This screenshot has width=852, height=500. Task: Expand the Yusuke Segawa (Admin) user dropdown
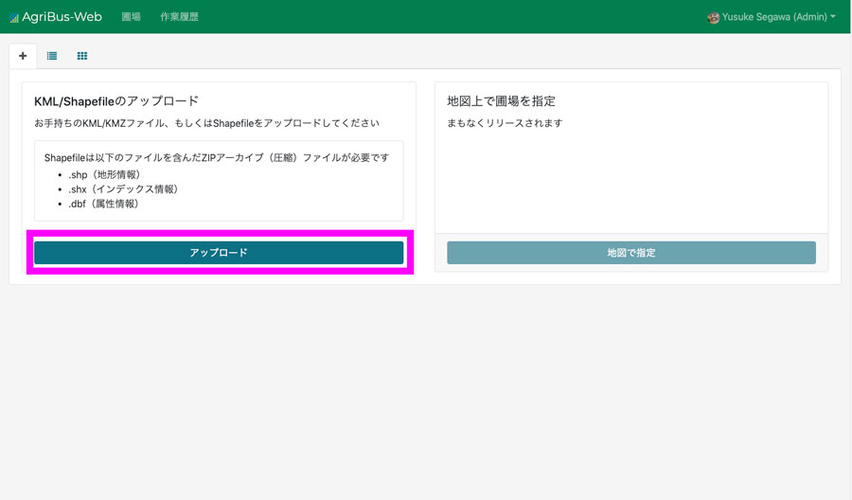click(x=772, y=17)
